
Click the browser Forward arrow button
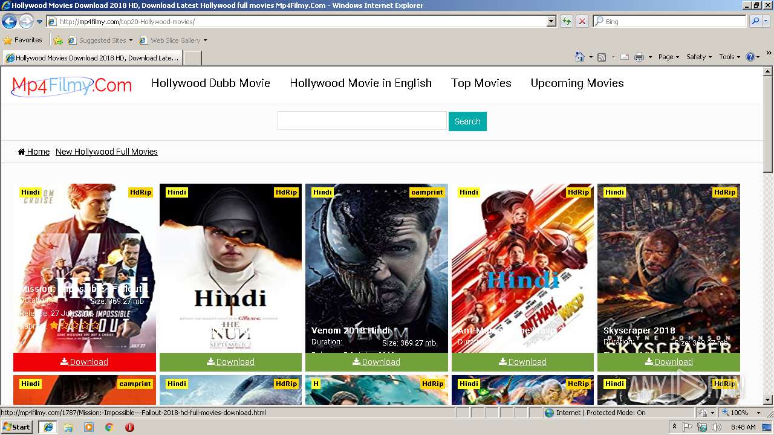[x=26, y=22]
